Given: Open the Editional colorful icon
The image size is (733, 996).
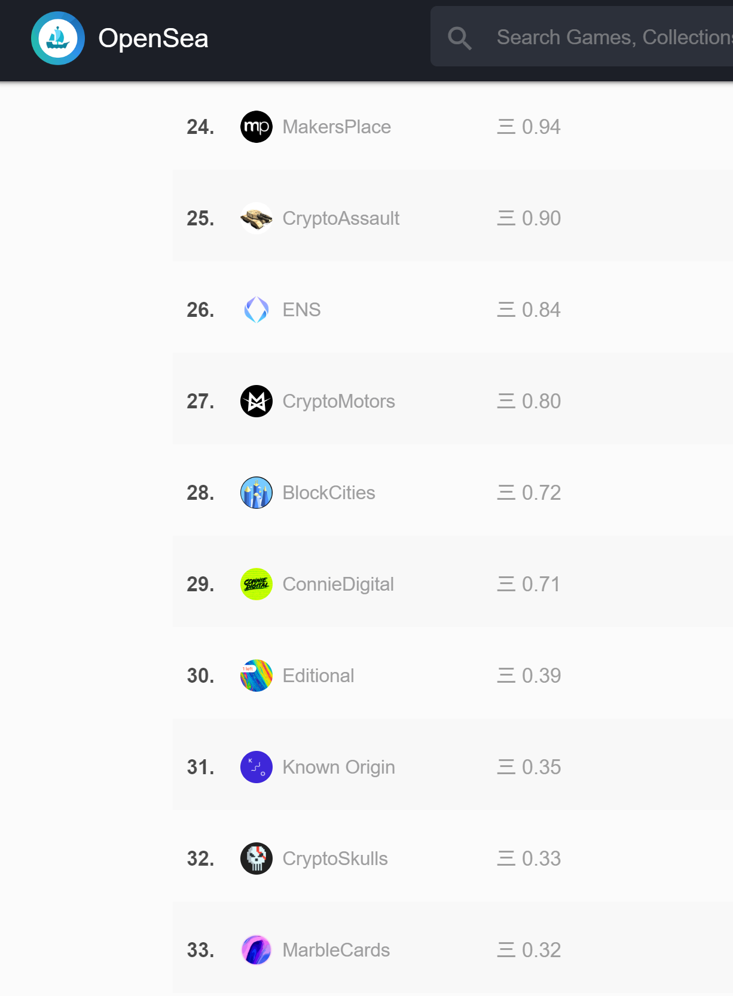Looking at the screenshot, I should 256,676.
